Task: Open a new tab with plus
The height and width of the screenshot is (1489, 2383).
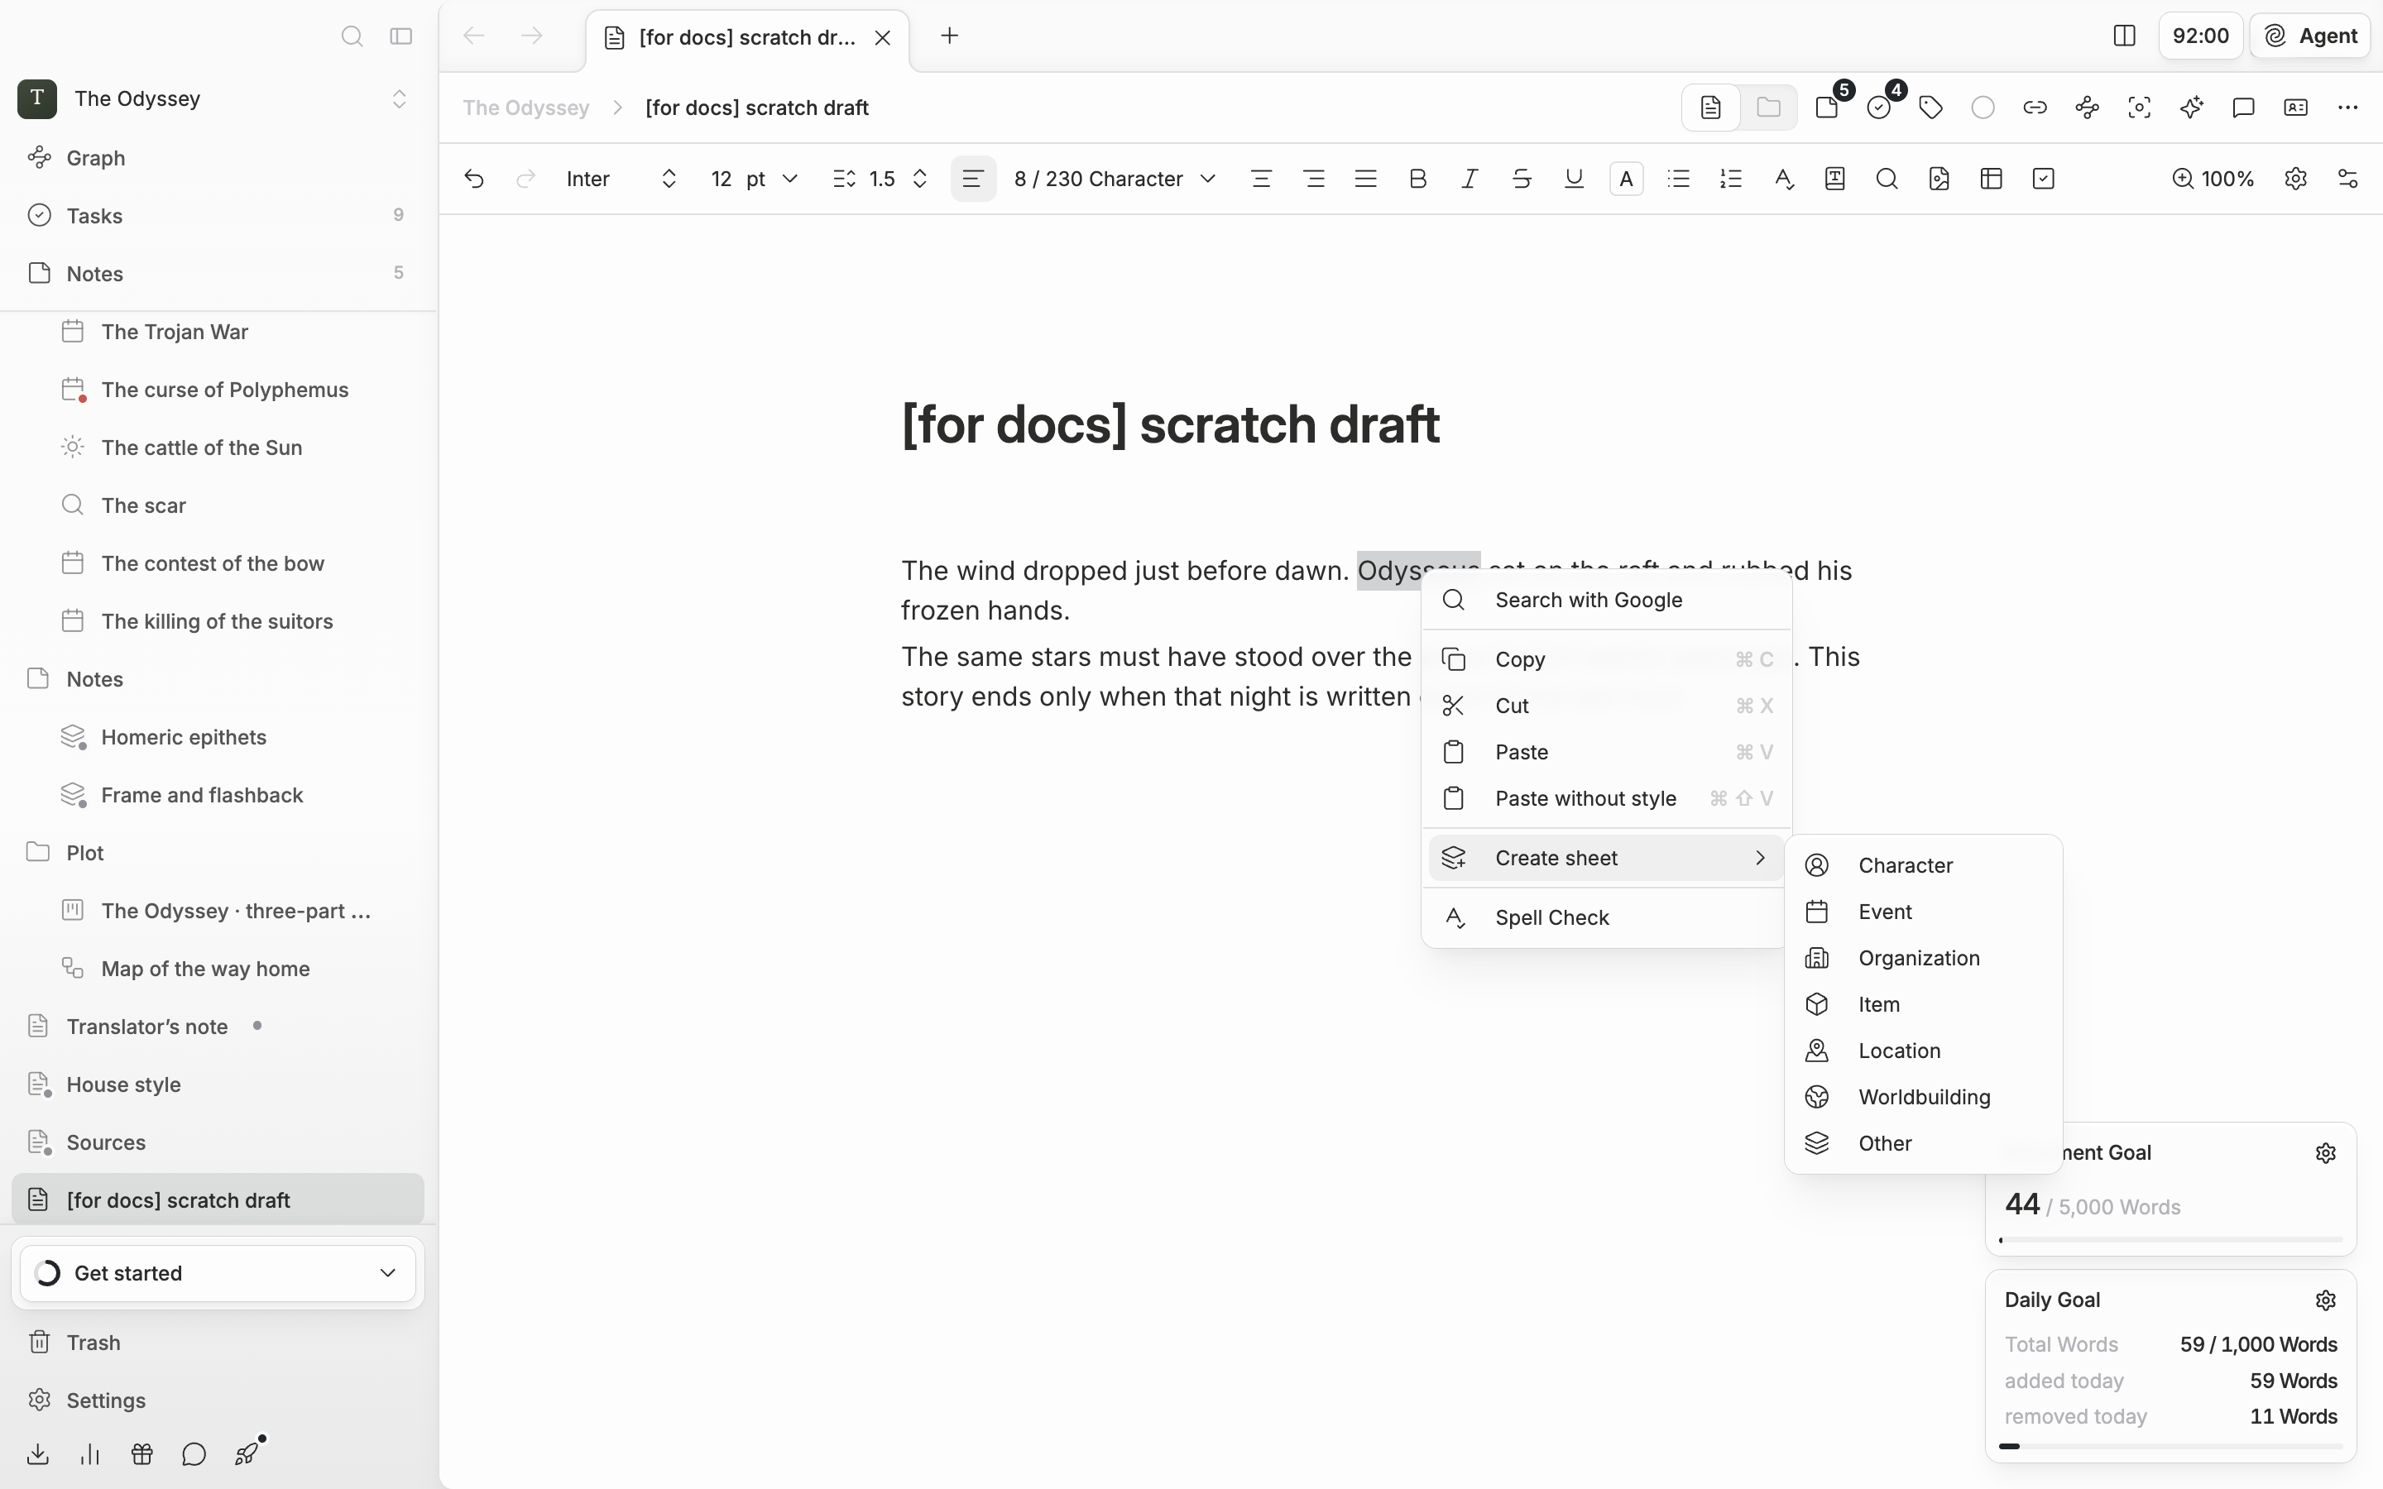Action: [949, 36]
